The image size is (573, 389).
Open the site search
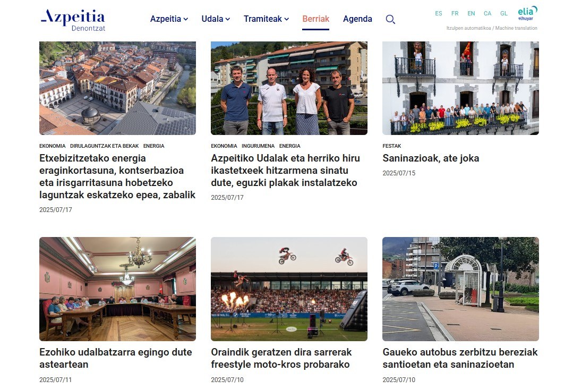390,19
